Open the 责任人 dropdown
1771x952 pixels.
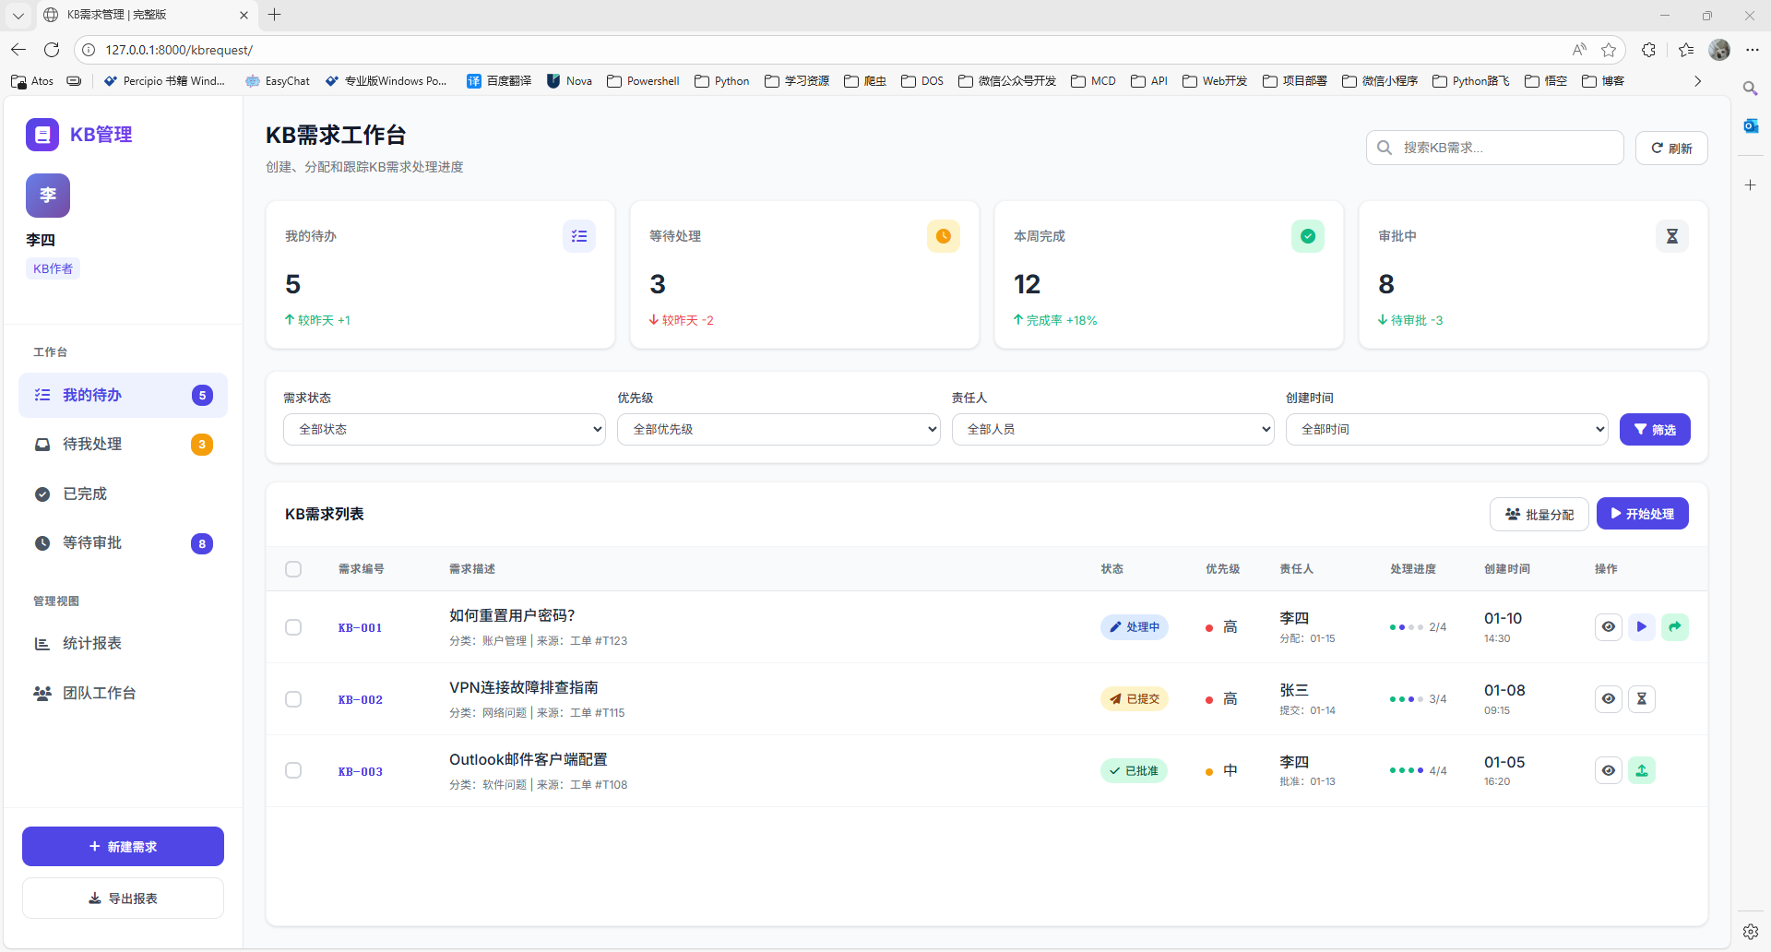coord(1113,430)
